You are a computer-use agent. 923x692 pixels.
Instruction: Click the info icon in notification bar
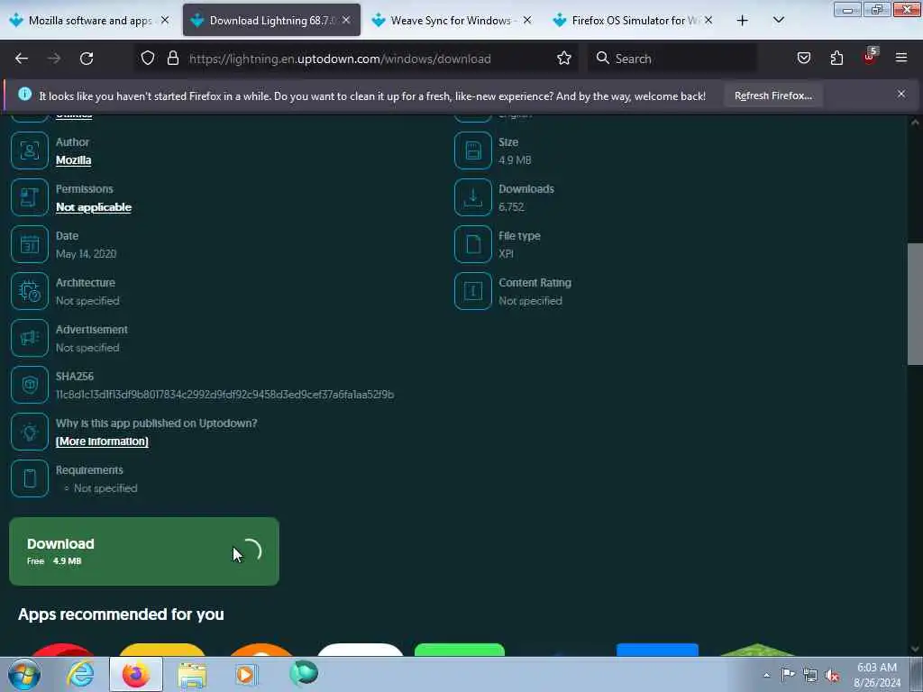(x=24, y=94)
